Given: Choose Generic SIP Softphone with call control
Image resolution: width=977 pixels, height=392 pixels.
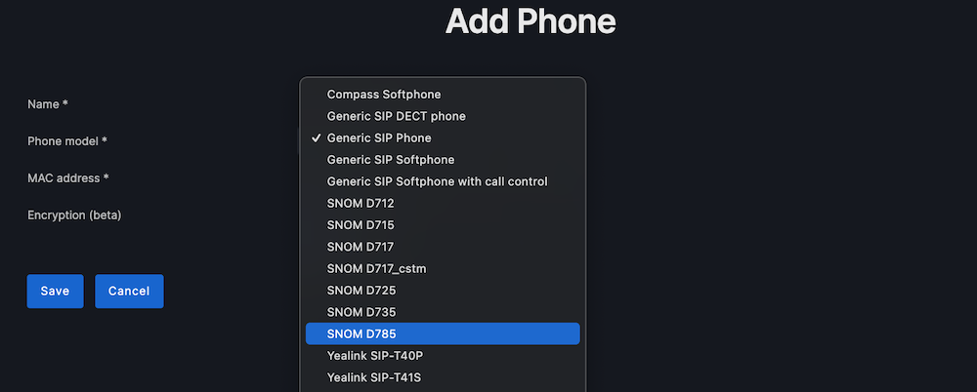Looking at the screenshot, I should pyautogui.click(x=437, y=181).
